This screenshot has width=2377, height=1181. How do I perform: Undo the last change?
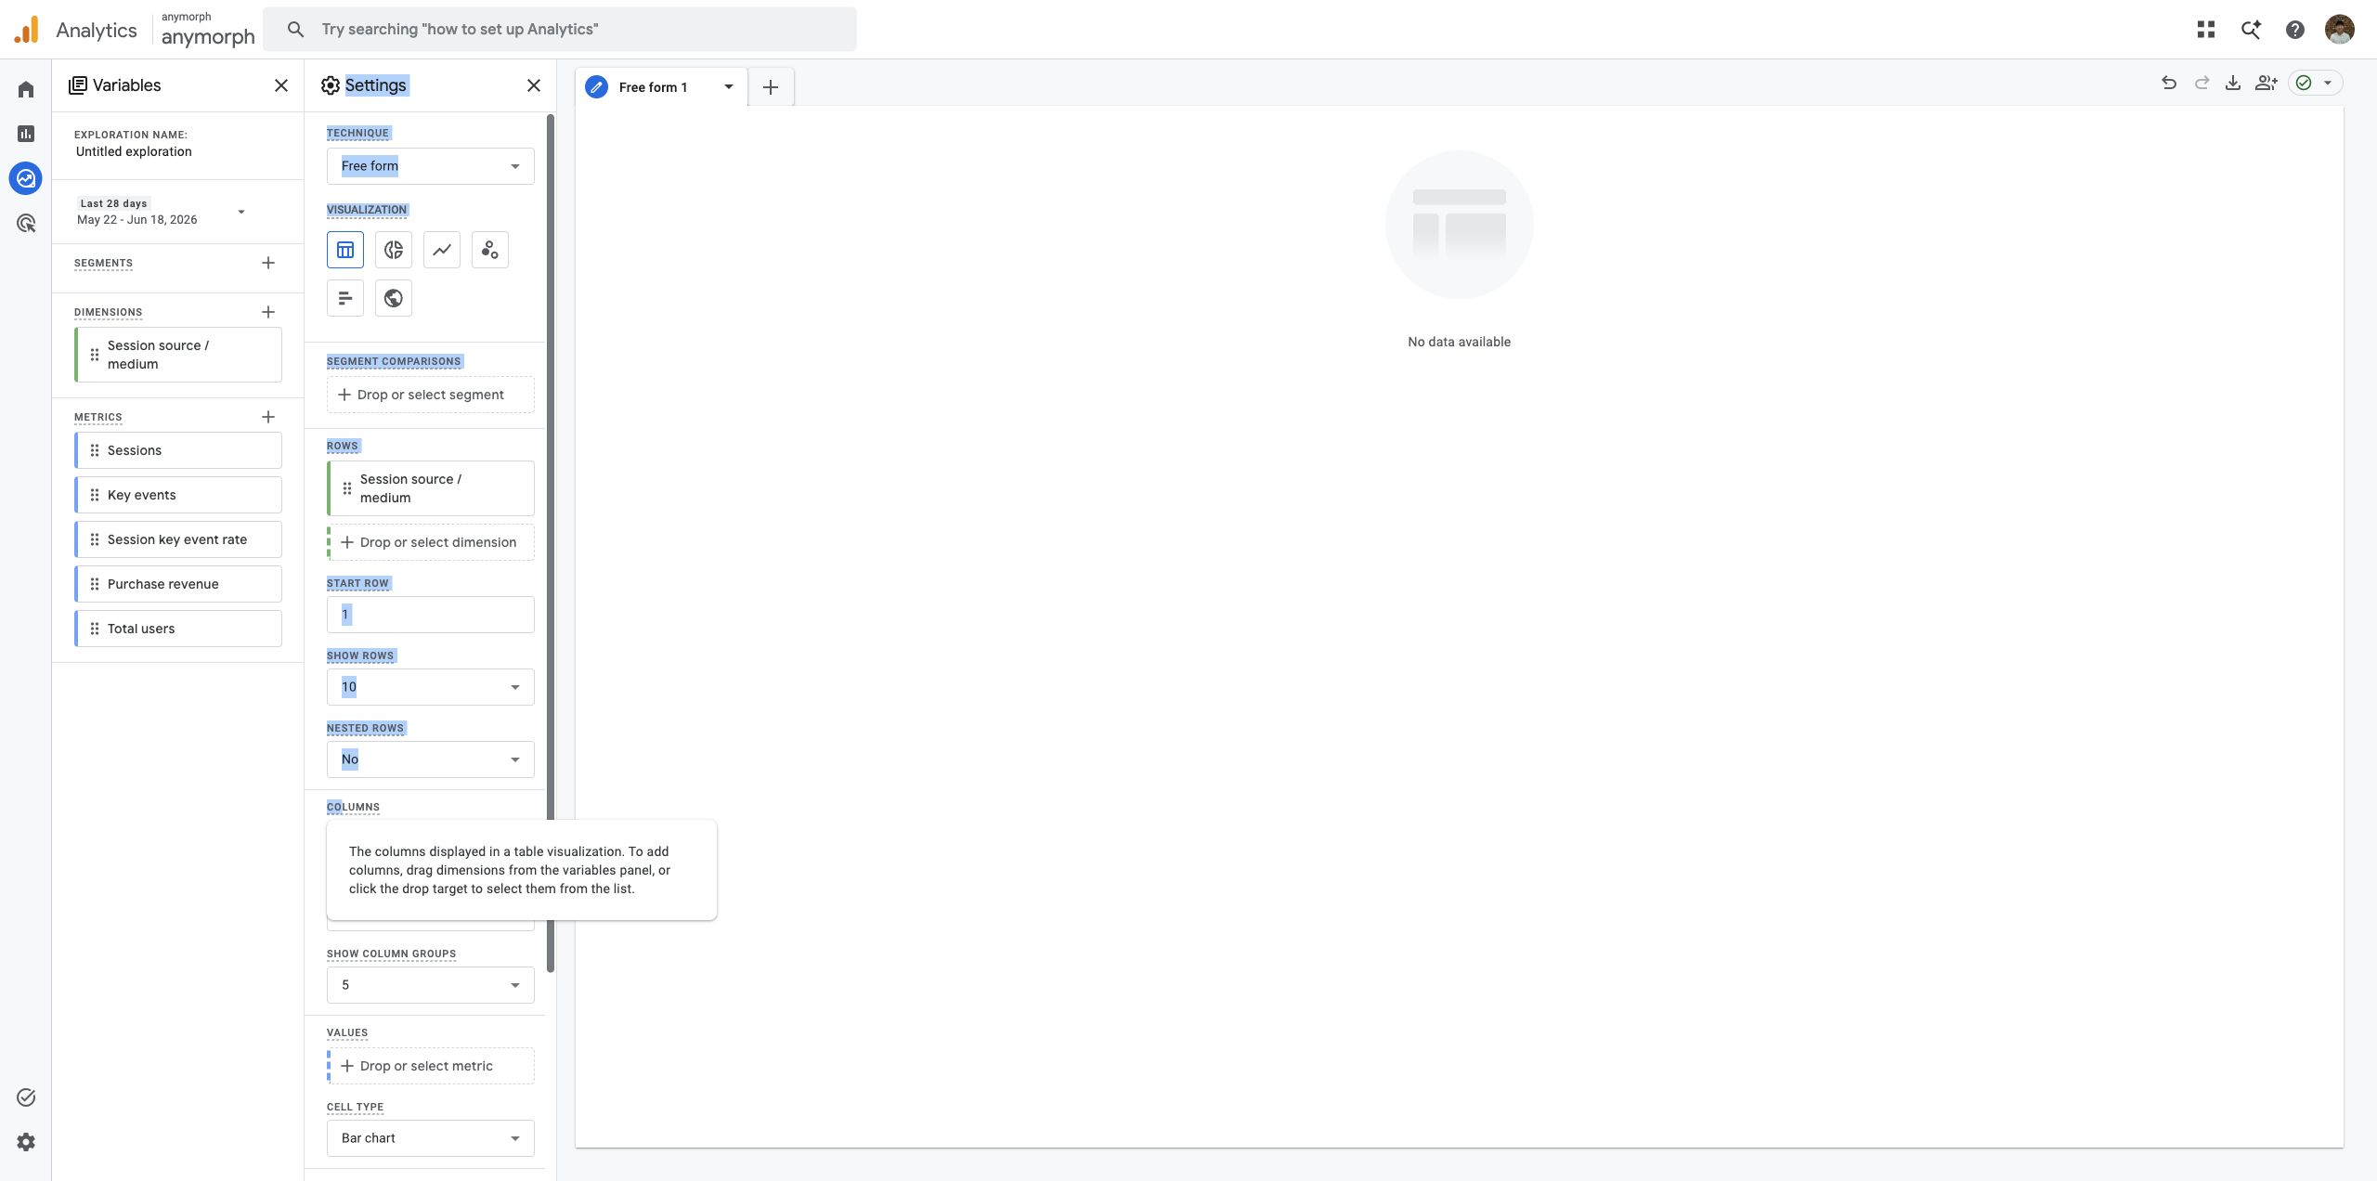click(x=2169, y=84)
